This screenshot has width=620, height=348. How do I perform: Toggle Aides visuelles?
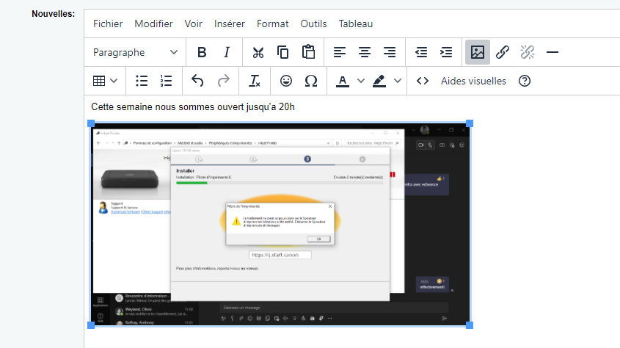tap(473, 81)
